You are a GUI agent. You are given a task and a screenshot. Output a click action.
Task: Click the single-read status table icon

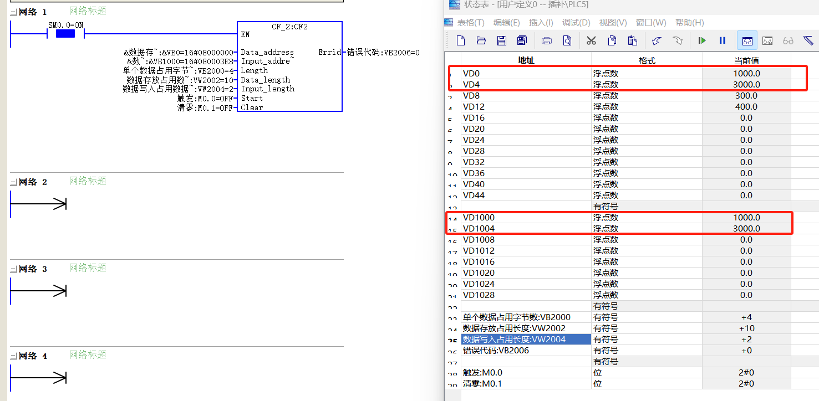[767, 40]
